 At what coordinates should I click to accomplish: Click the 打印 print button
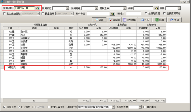tap(145, 20)
